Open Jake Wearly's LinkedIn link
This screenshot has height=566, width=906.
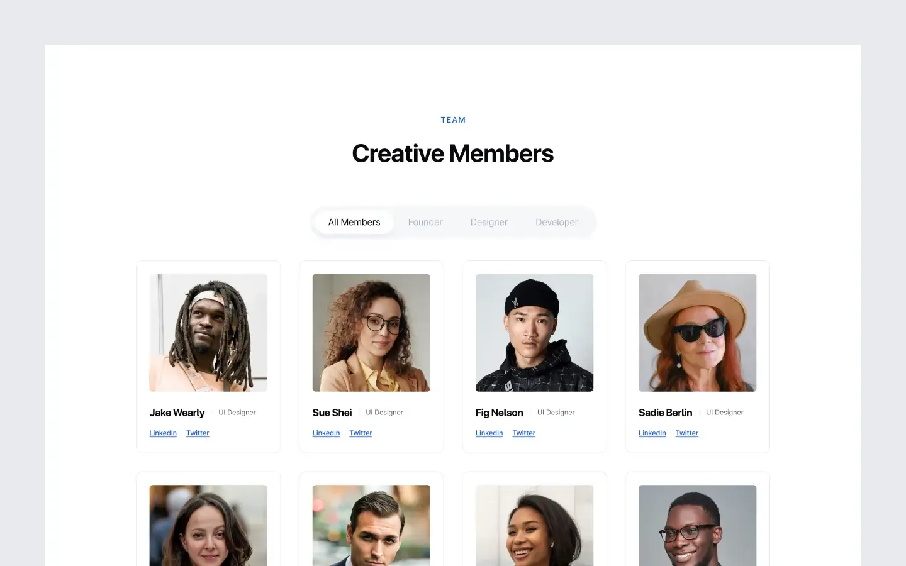(x=163, y=433)
